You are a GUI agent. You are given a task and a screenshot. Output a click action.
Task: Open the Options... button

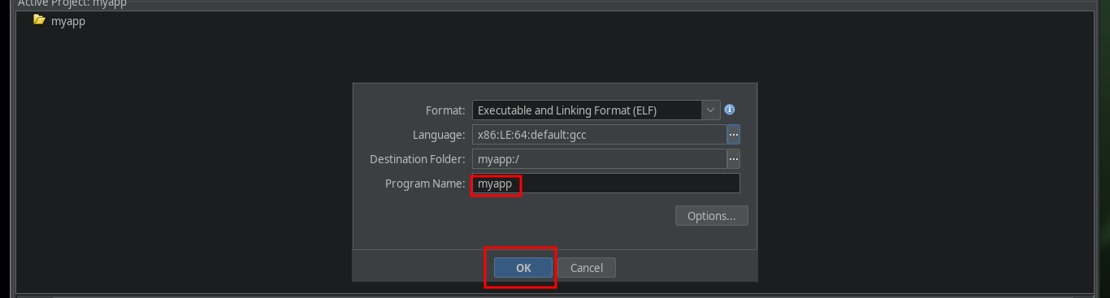[711, 216]
